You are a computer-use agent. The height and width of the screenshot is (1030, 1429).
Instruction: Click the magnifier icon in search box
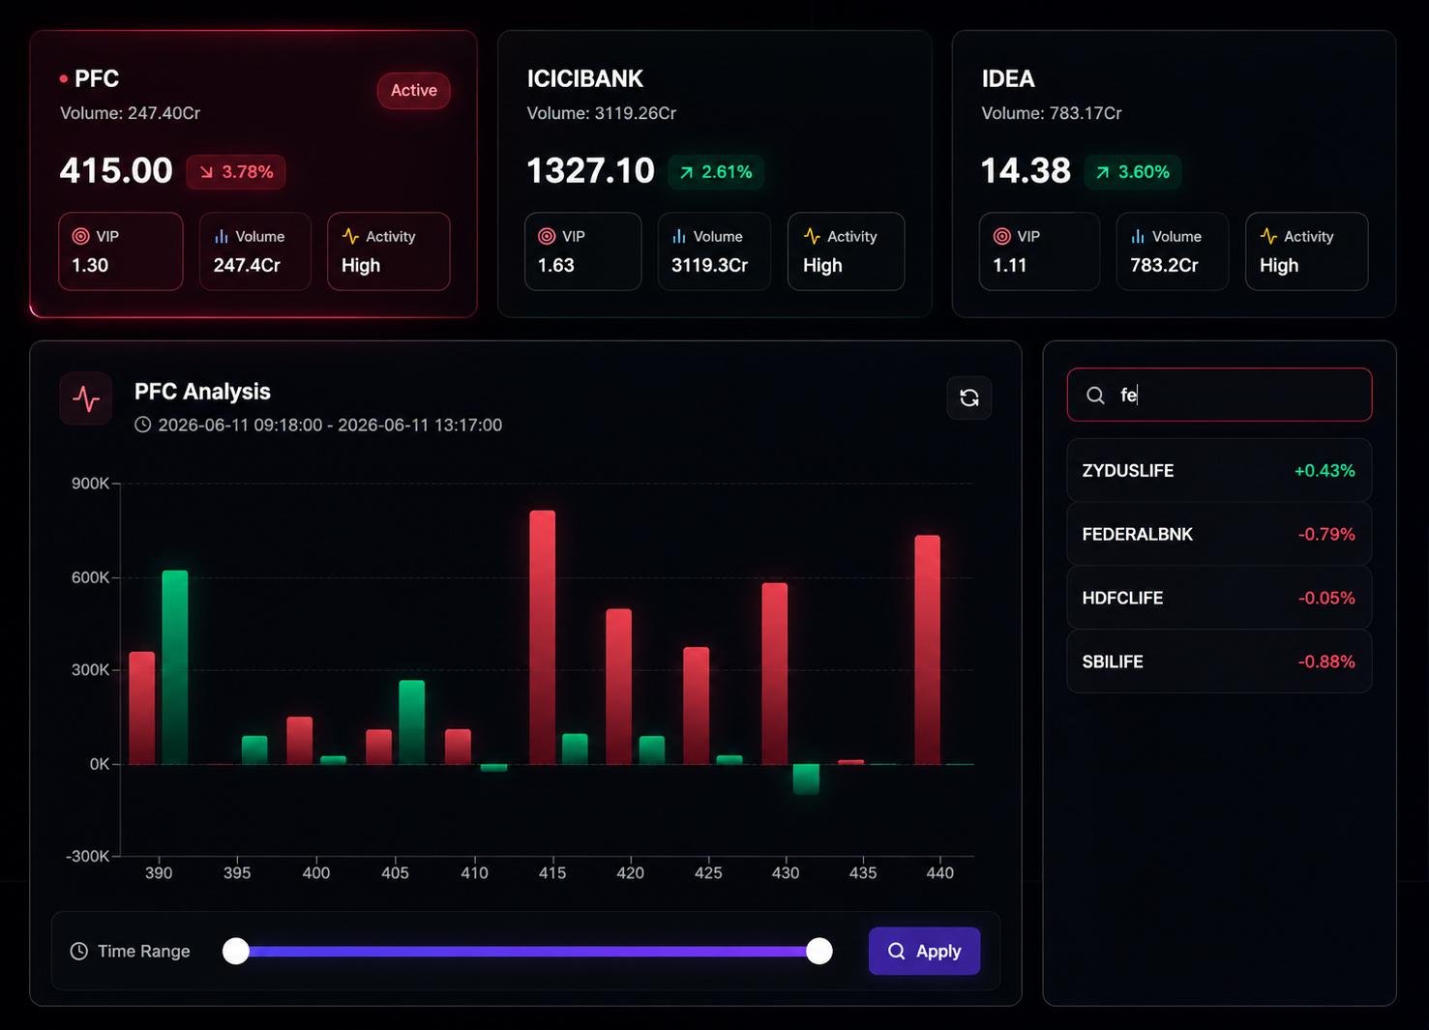click(1095, 395)
